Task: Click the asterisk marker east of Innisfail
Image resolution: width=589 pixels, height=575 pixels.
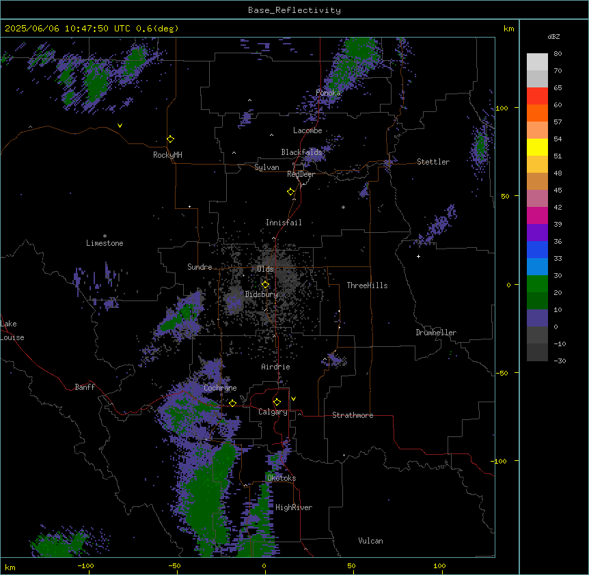Action: pyautogui.click(x=343, y=207)
